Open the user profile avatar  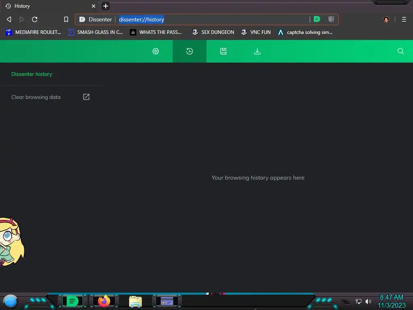(x=386, y=19)
